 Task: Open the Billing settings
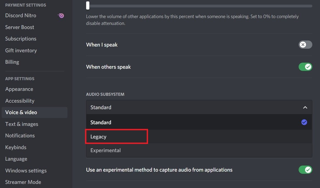[12, 62]
